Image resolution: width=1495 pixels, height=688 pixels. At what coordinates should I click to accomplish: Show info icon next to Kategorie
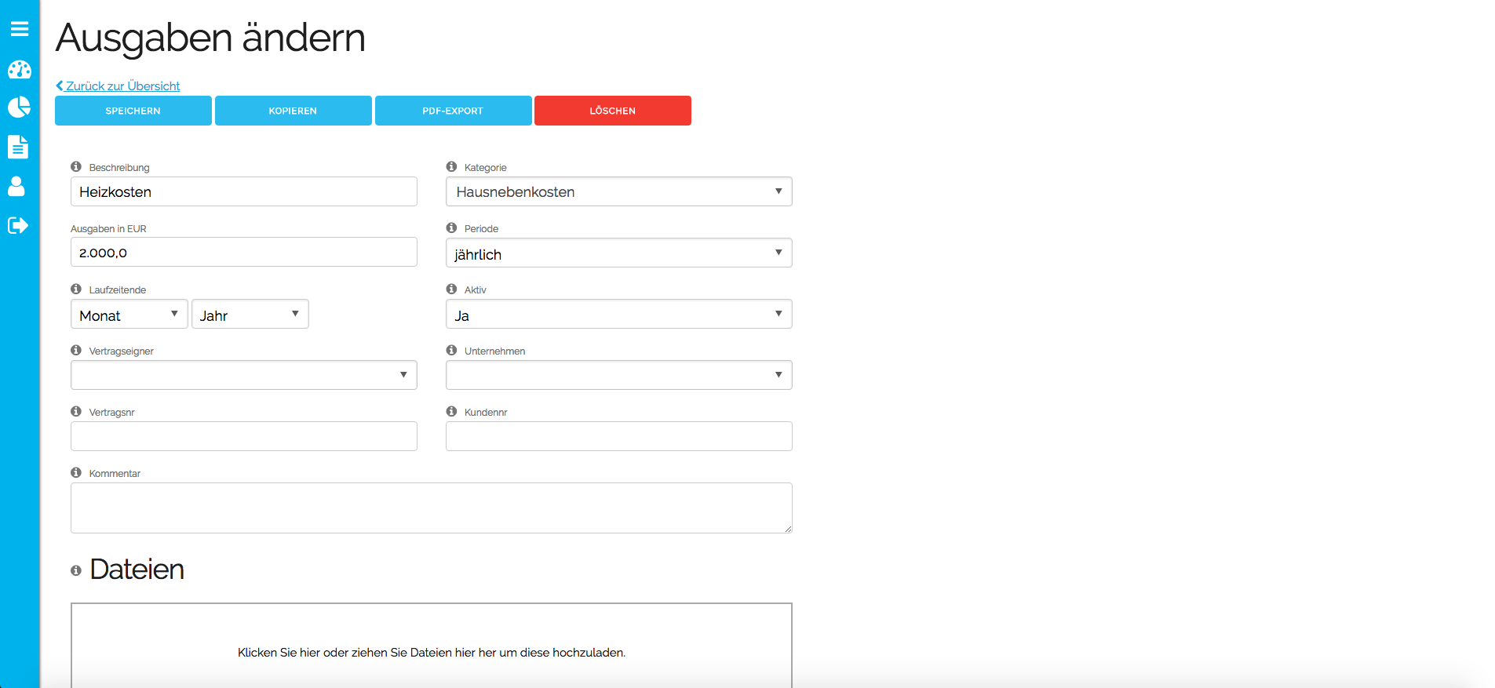point(451,166)
